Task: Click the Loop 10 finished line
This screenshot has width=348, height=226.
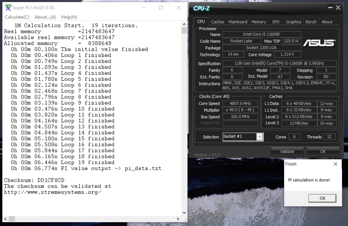Action: coord(63,109)
